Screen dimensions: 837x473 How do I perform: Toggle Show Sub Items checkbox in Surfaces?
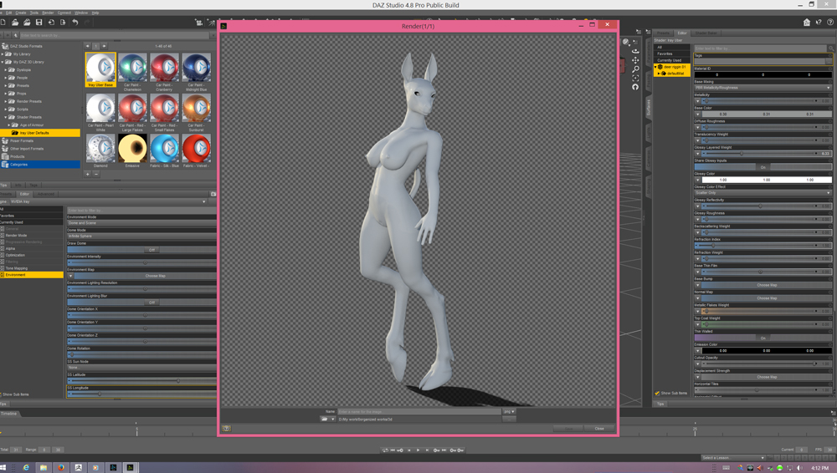(x=658, y=394)
